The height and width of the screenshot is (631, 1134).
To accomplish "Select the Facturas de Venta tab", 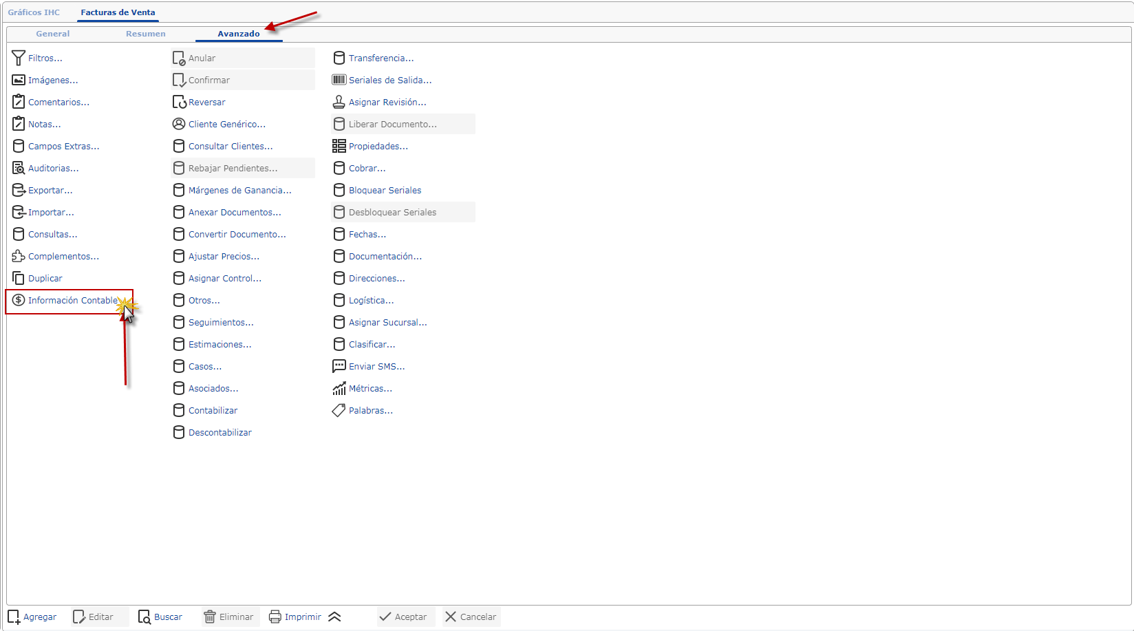I will coord(118,12).
